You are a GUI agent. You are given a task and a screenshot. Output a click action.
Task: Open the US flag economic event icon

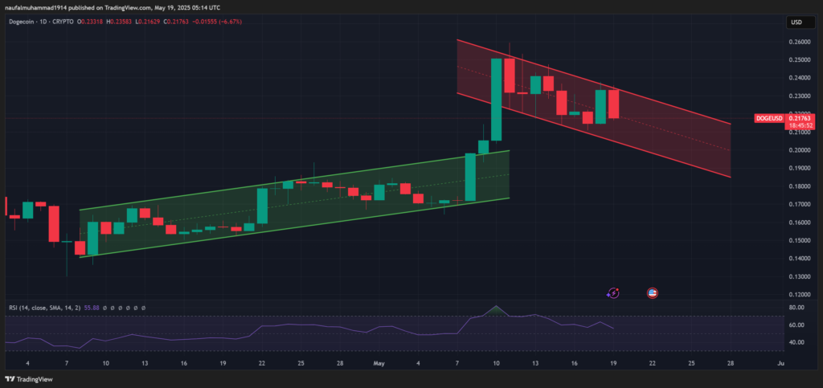pos(653,293)
